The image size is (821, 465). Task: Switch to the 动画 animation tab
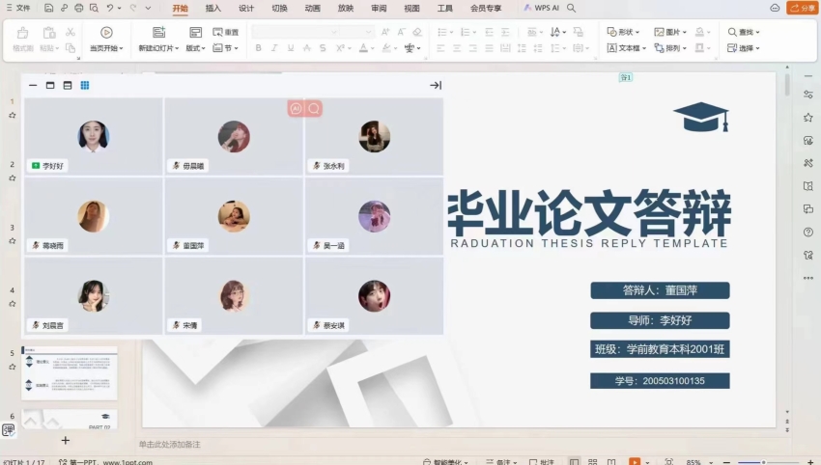point(313,8)
